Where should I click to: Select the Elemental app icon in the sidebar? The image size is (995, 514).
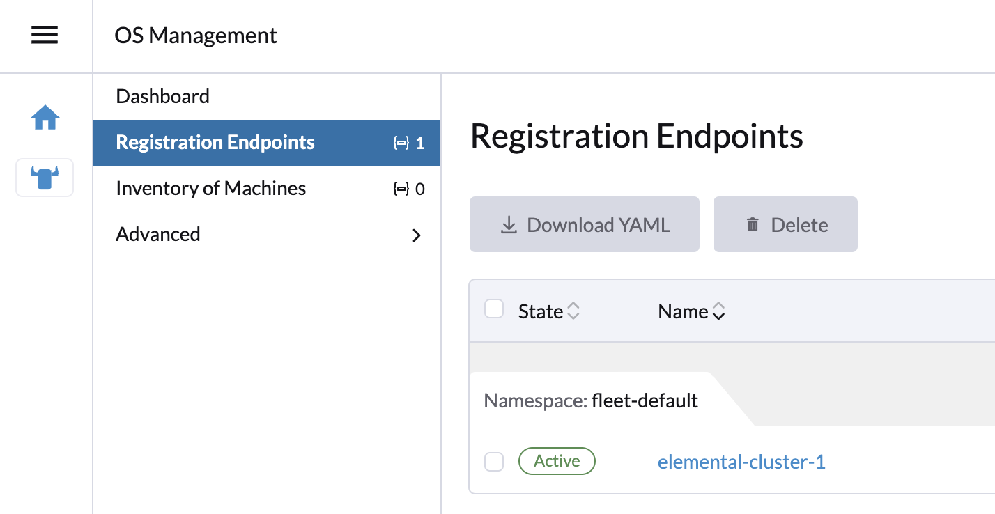point(44,178)
